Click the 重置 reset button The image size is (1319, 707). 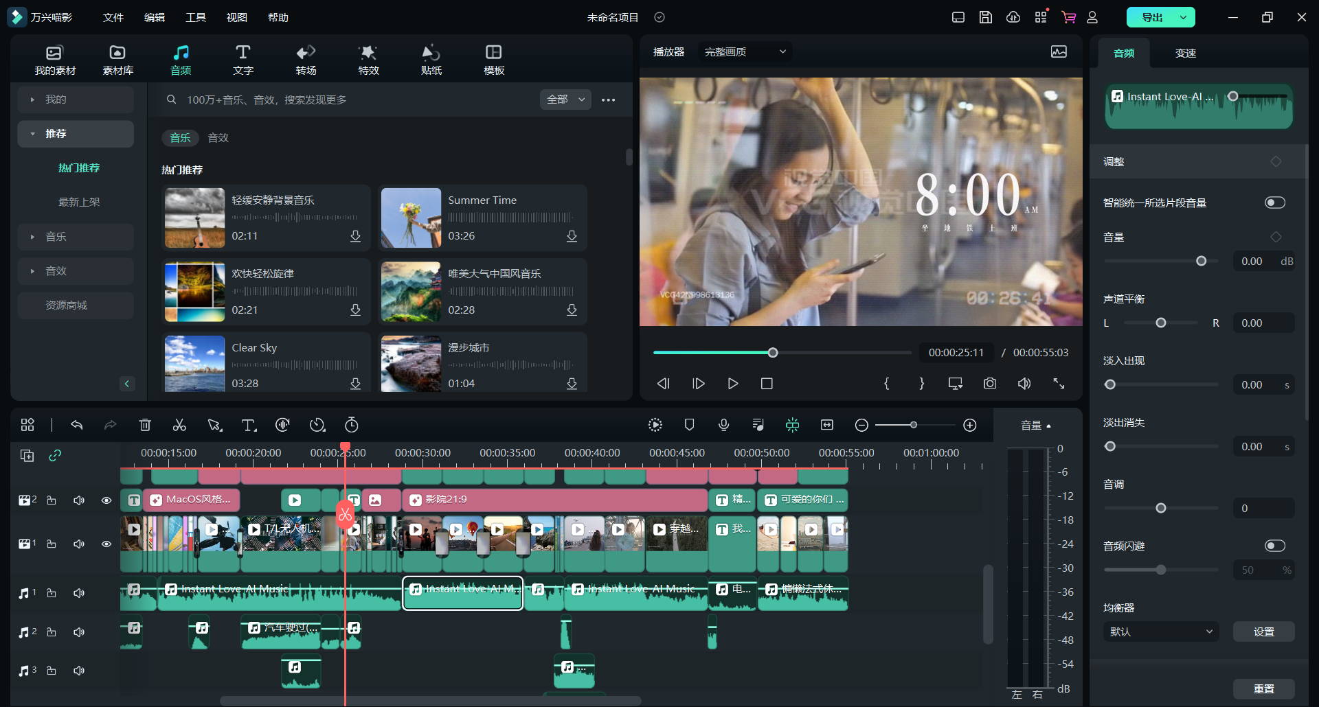coord(1263,688)
